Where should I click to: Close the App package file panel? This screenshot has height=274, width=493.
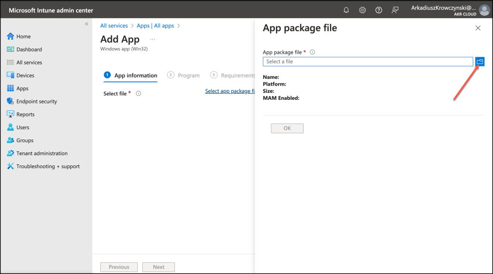point(478,28)
